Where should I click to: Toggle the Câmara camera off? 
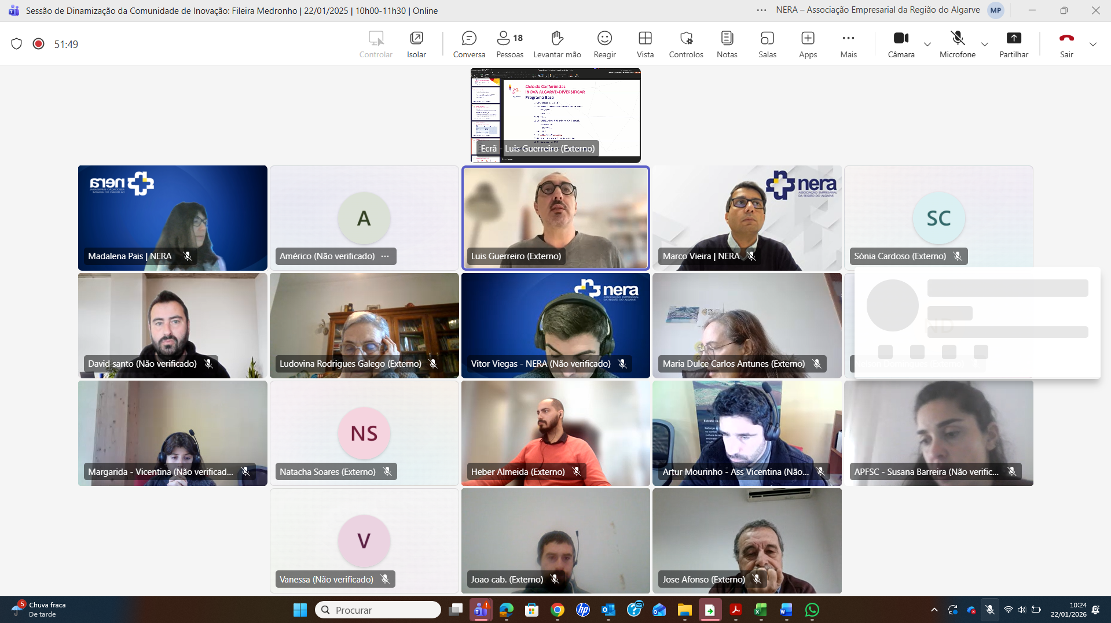coord(901,45)
